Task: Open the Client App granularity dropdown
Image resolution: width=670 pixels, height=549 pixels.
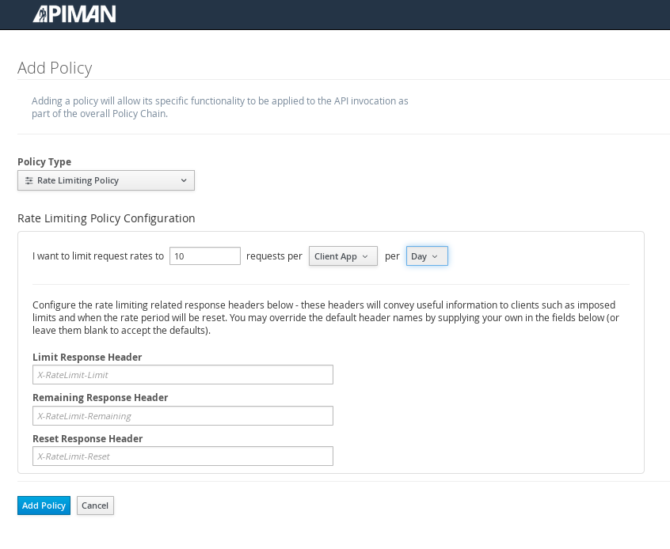Action: coord(343,256)
